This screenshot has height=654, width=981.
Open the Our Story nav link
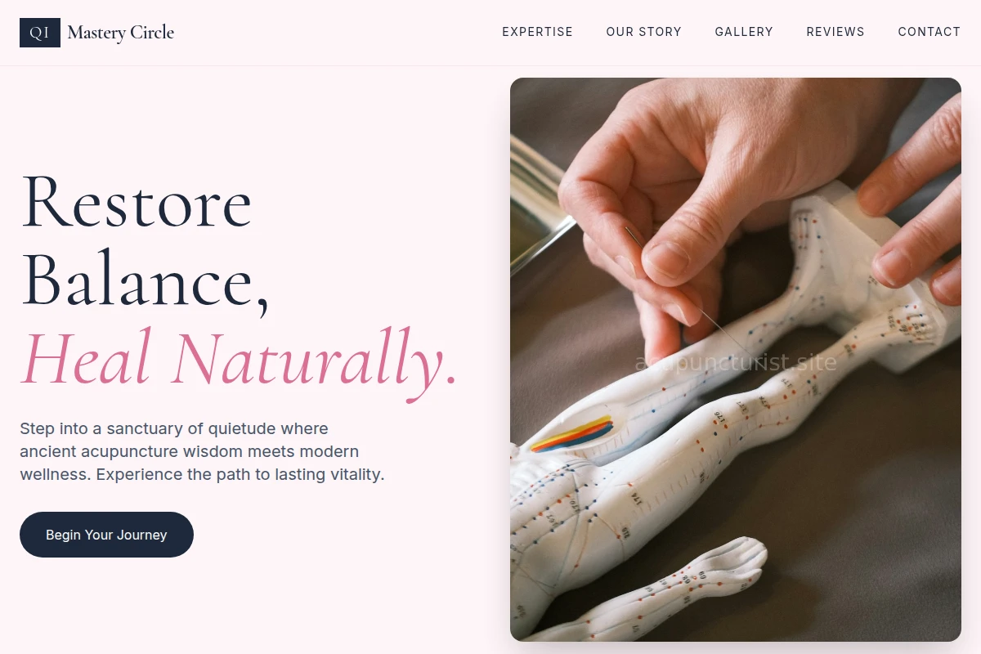643,32
